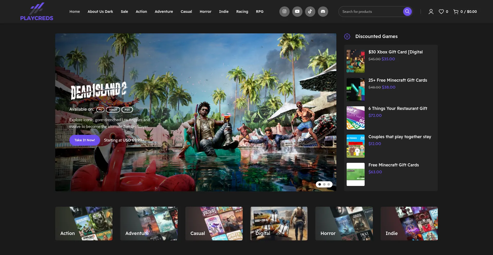Screen dimensions: 493x255
Task: Open the Sale menu item
Action: [125, 12]
